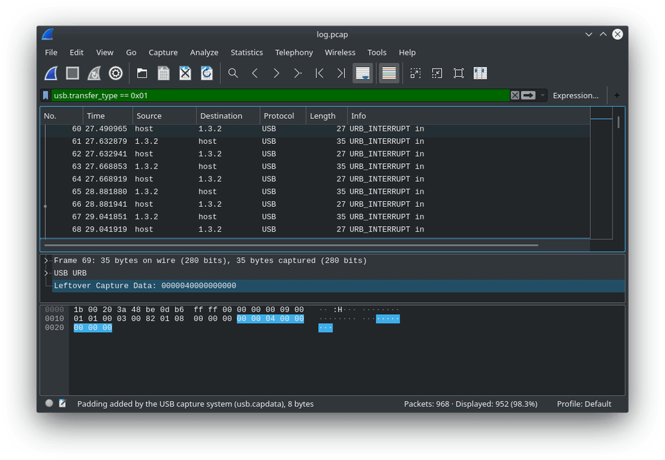665x460 pixels.
Task: Click the Profile: Default status entry
Action: coord(584,404)
